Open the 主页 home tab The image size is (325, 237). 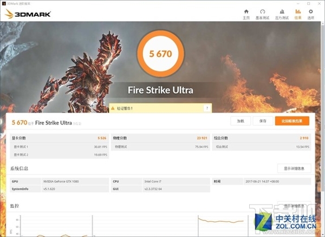pos(246,15)
